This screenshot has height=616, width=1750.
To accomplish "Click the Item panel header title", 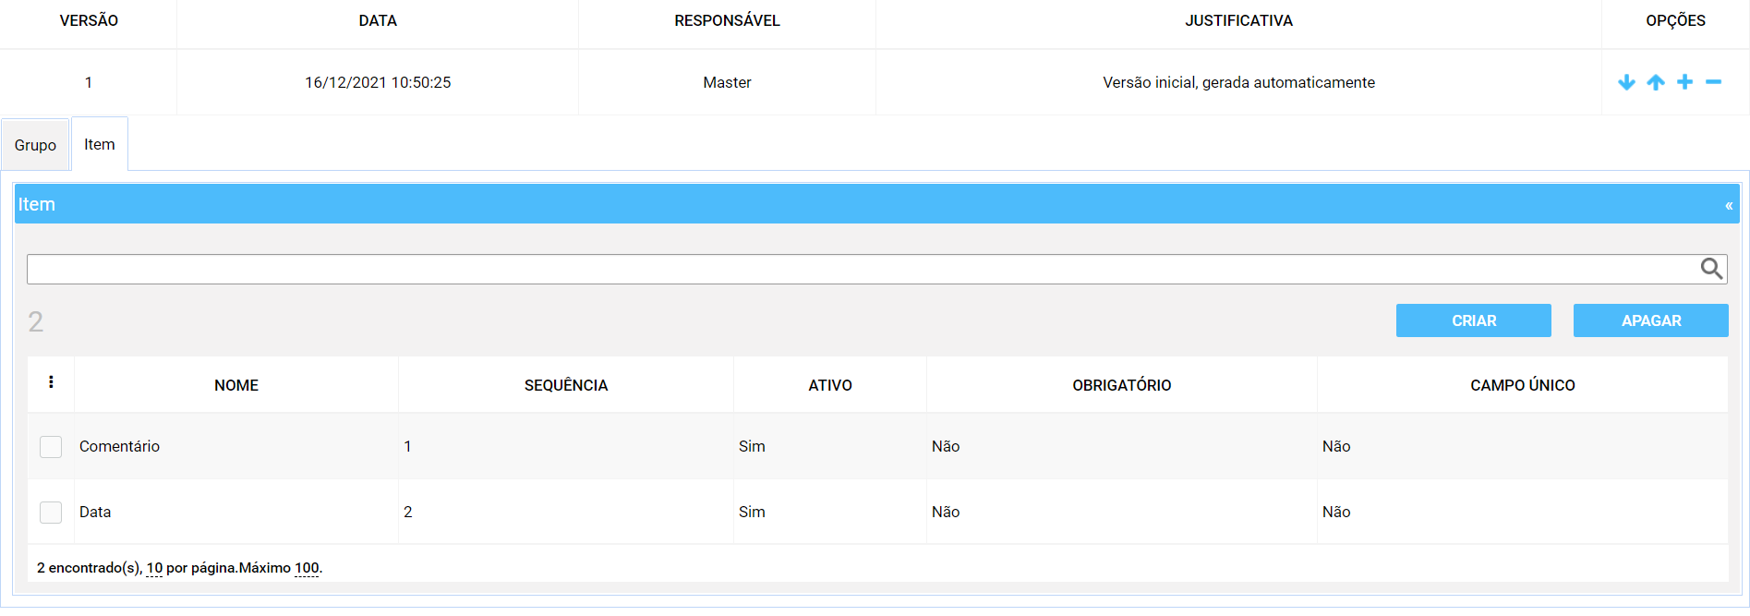I will tap(37, 204).
